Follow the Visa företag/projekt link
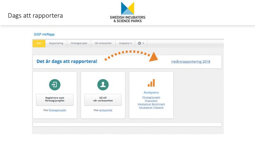The width and height of the screenshot is (255, 143). pos(57,110)
